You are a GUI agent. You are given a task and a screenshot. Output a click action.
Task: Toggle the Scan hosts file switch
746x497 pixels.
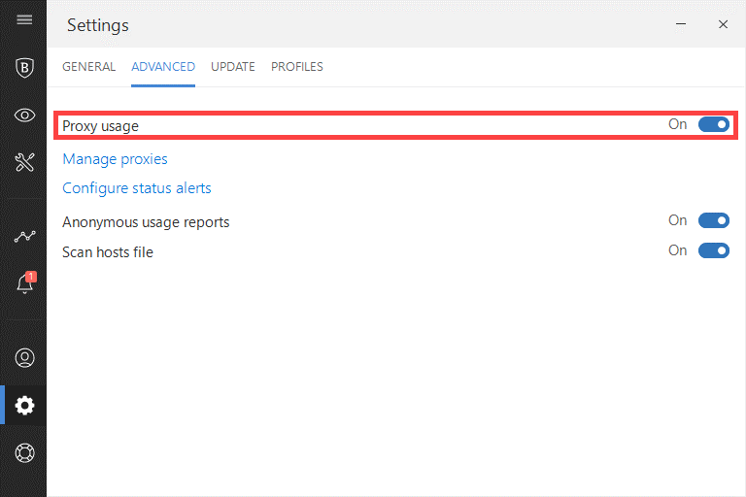coord(713,250)
